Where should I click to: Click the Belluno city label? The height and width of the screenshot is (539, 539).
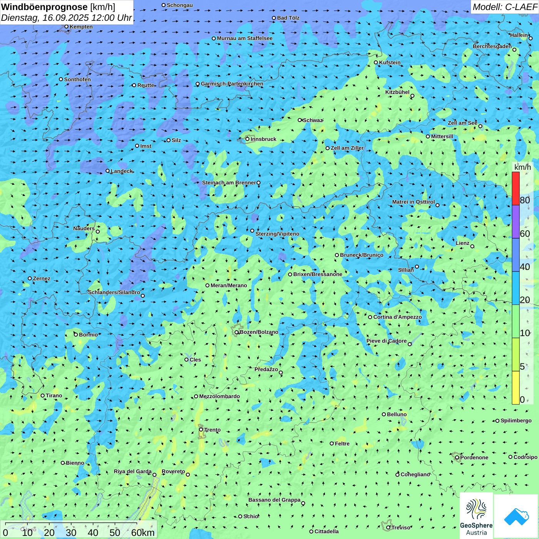[397, 414]
